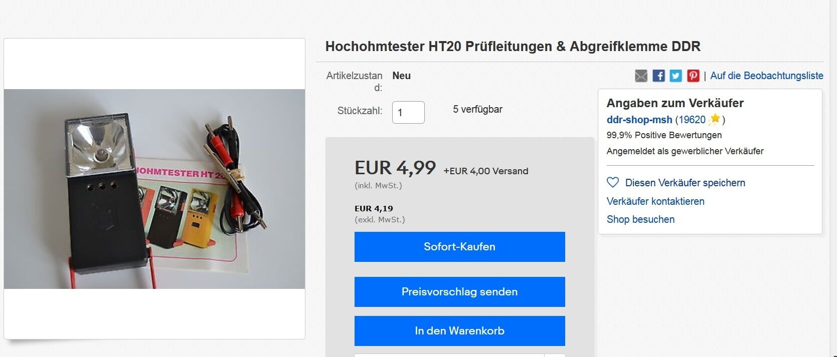Viewport: 837px width, 357px height.
Task: Send offer via Preisvorschlag senden
Action: (459, 291)
